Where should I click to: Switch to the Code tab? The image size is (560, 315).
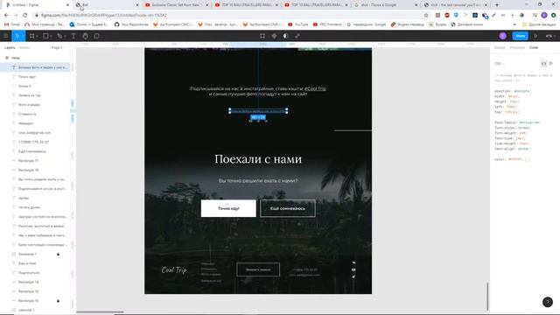click(534, 47)
